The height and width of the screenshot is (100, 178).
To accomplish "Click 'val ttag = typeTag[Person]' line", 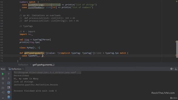I will tap(35, 39).
